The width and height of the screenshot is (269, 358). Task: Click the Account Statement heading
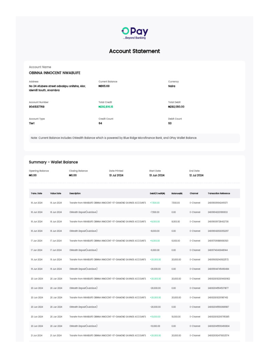coord(134,51)
